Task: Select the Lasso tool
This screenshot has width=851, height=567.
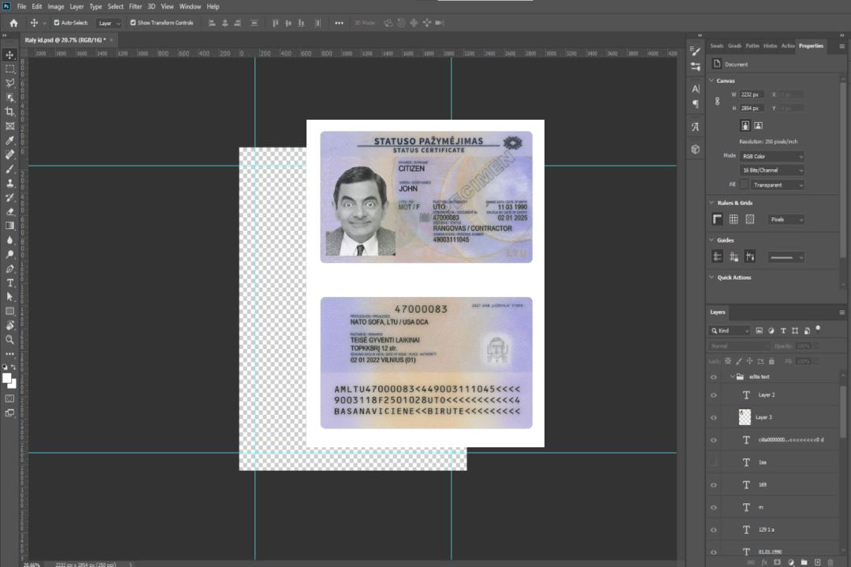Action: (9, 83)
